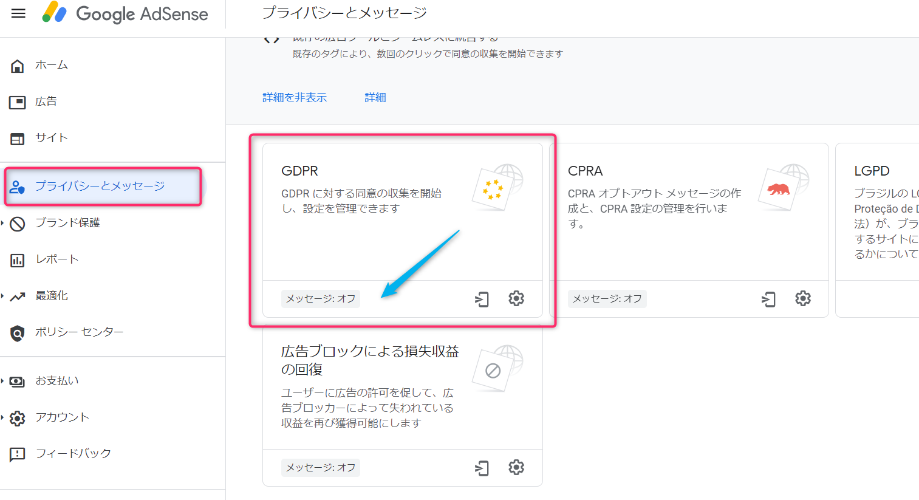The width and height of the screenshot is (919, 500).
Task: Expand the お支払い sidebar section
Action: (55, 380)
